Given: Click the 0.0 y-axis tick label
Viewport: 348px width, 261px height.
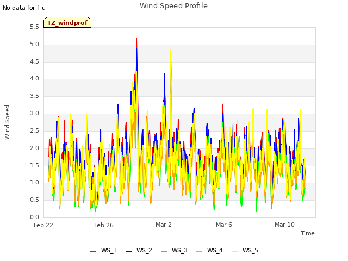Looking at the screenshot, I should (34, 217).
